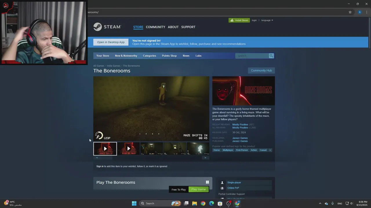Click the Online PvP feature link

(x=233, y=188)
